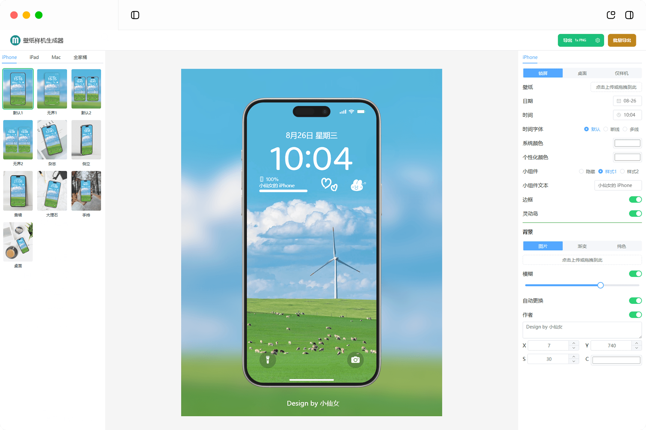Open export settings gear icon
Image resolution: width=646 pixels, height=430 pixels.
point(598,40)
